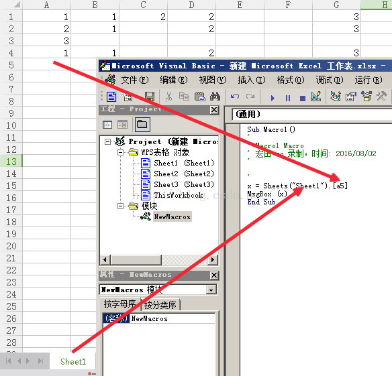Click View Code icon in Project panel

[x=107, y=125]
